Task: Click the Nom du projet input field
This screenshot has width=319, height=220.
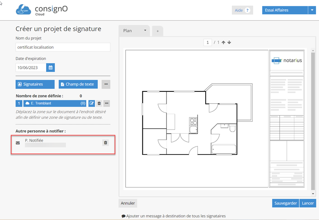Action: click(x=63, y=47)
